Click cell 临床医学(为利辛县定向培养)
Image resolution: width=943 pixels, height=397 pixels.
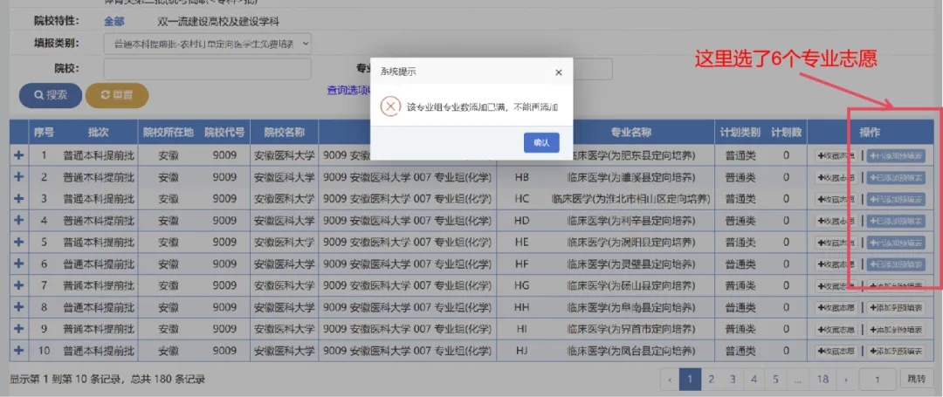(x=631, y=221)
